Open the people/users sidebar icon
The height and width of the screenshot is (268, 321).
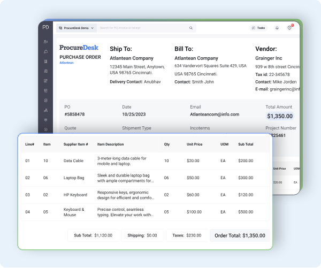[x=45, y=42]
